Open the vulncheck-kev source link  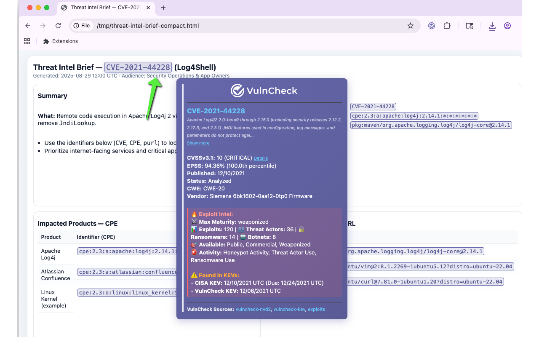pyautogui.click(x=289, y=309)
